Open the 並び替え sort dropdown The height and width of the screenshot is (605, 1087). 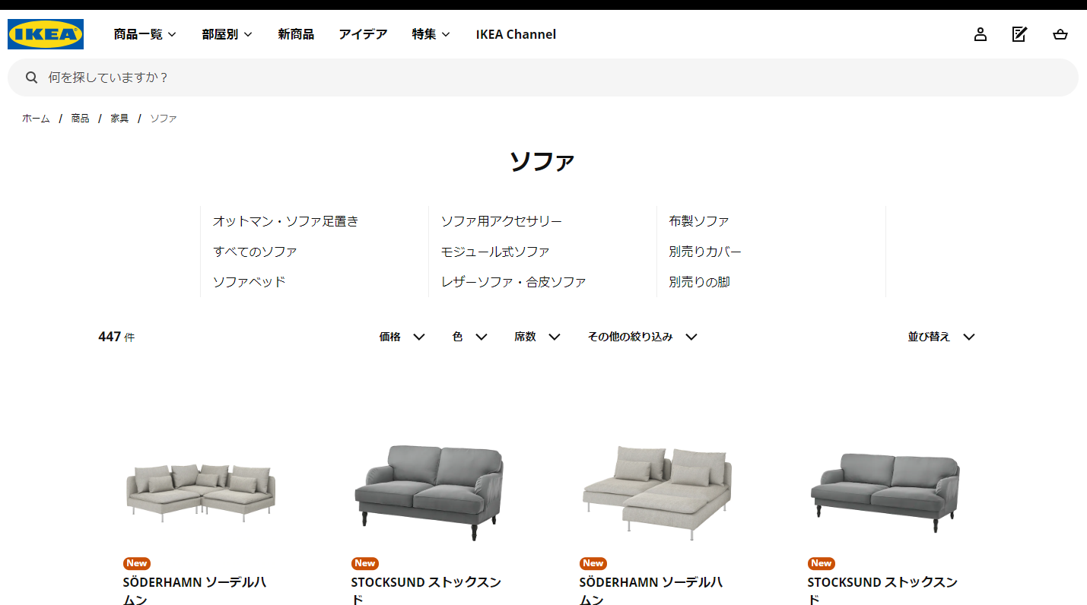[942, 337]
